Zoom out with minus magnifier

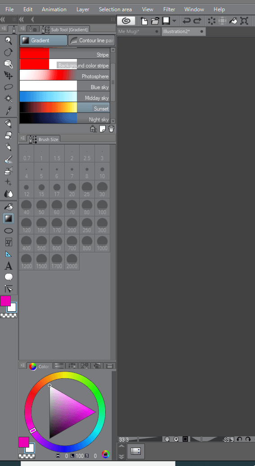[167, 439]
